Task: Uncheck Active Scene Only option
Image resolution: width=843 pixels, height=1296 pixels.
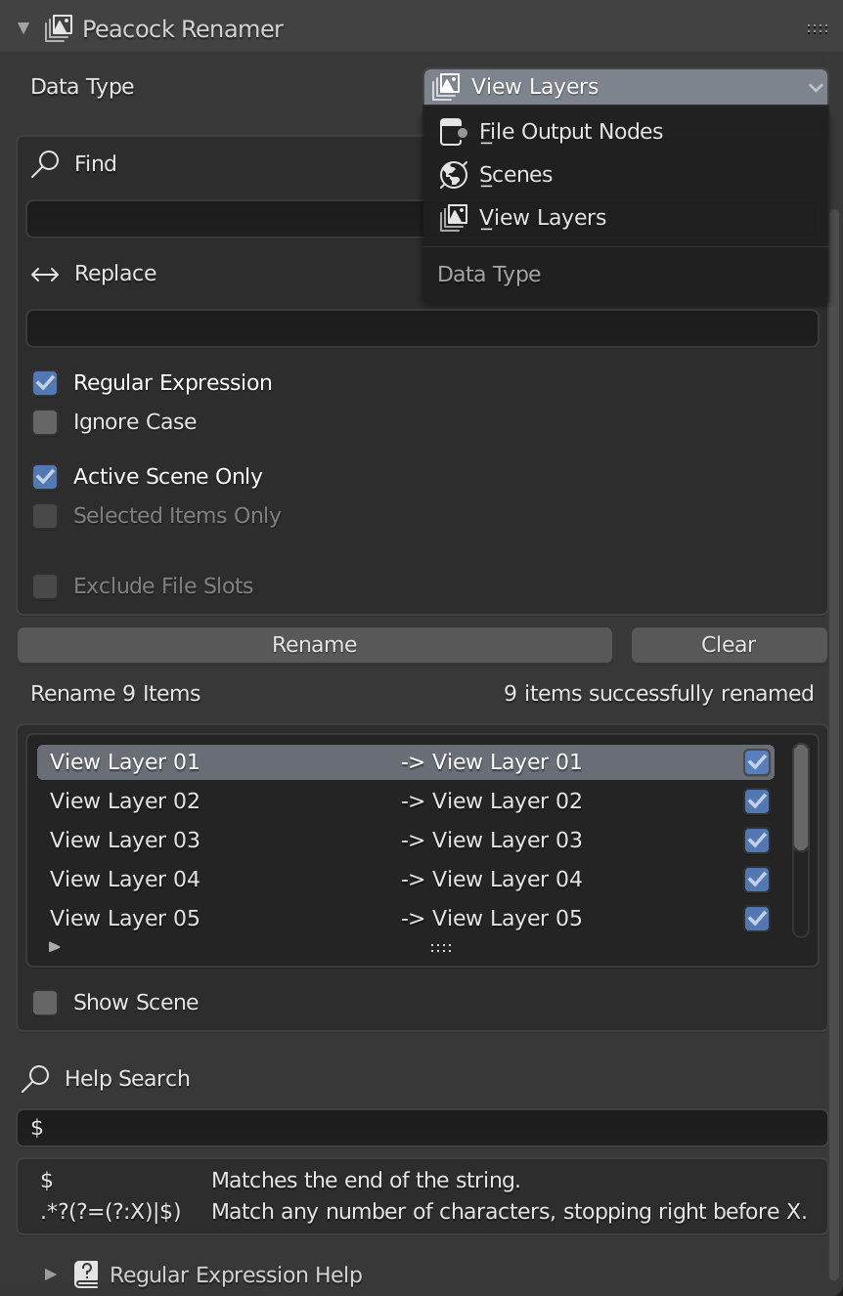Action: pyautogui.click(x=45, y=477)
